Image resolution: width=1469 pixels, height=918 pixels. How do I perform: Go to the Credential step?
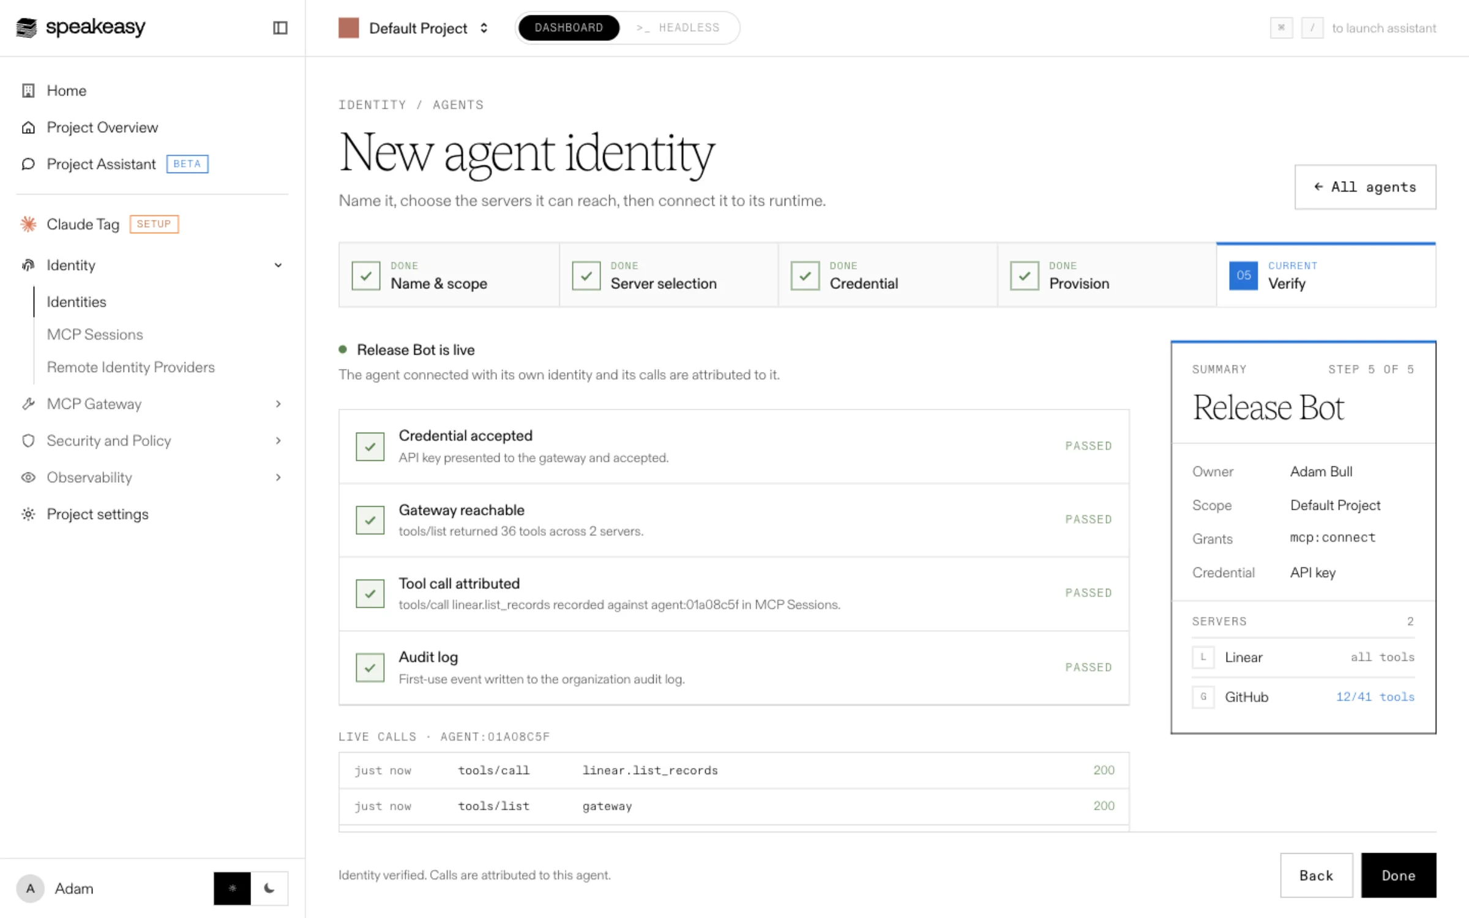[888, 275]
